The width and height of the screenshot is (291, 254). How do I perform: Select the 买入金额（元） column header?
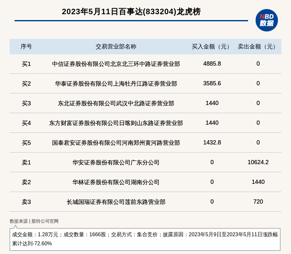212,47
